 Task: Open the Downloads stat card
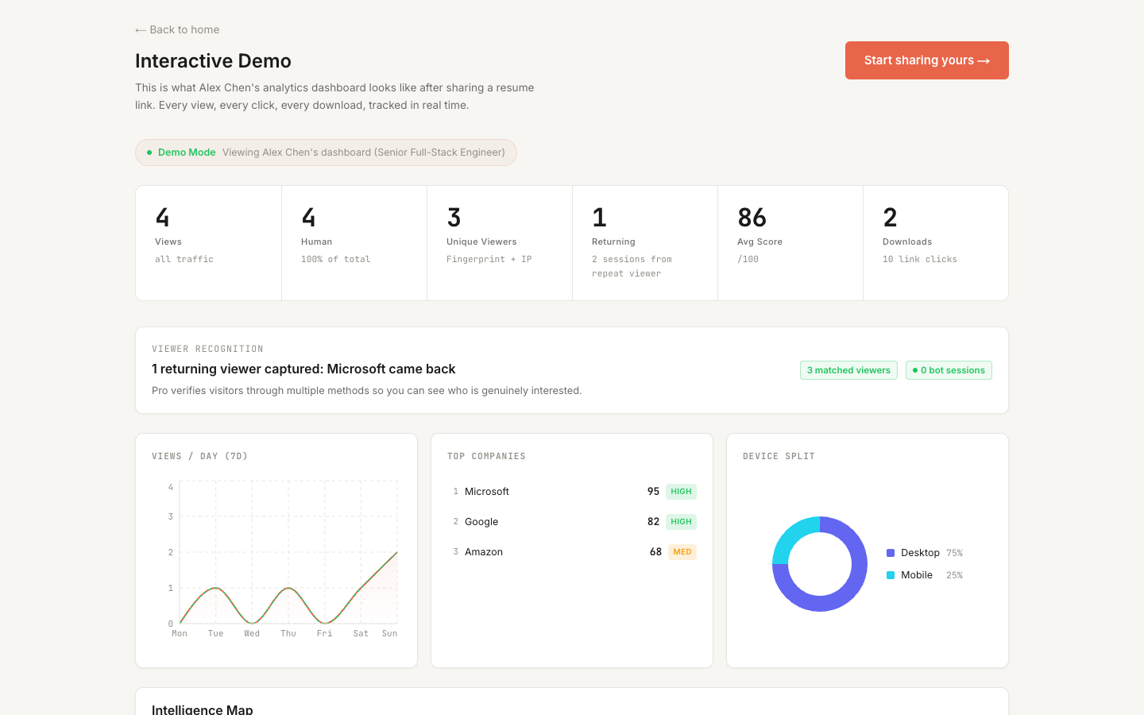coord(935,238)
